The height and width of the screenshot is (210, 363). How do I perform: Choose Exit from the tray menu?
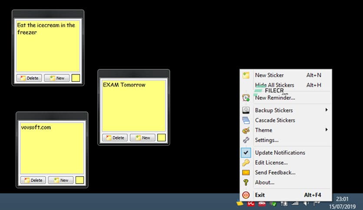click(286, 195)
